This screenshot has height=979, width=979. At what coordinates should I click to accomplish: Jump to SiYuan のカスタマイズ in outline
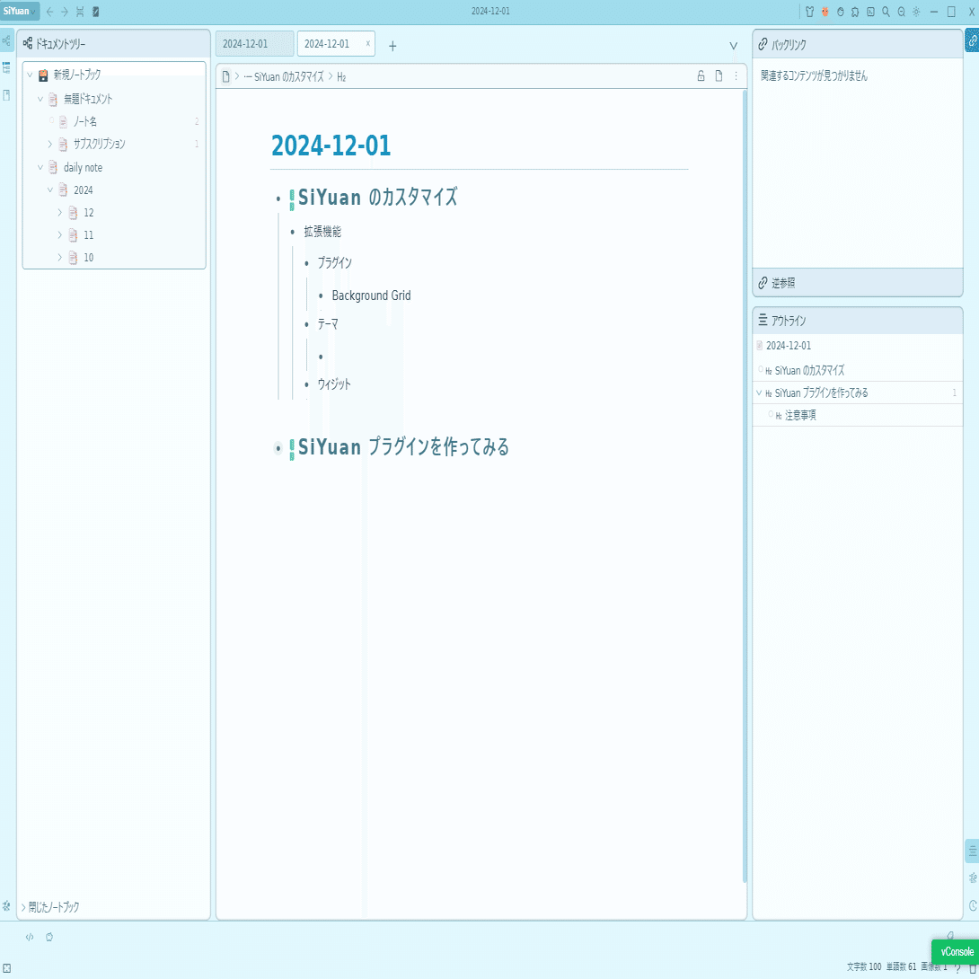tap(809, 370)
